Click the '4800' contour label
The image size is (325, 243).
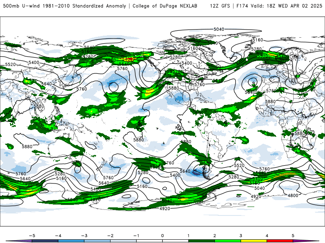click(293, 195)
